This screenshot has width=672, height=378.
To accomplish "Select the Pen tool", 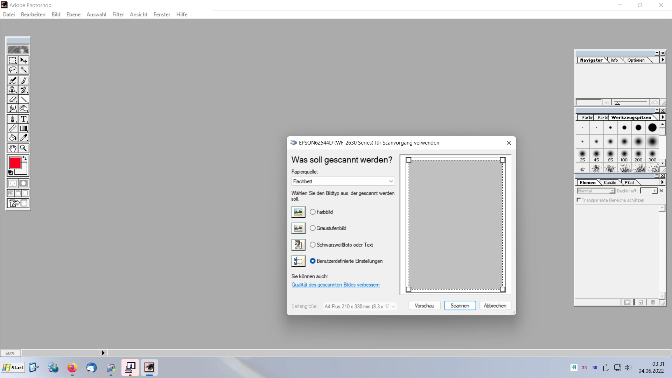I will (x=13, y=119).
